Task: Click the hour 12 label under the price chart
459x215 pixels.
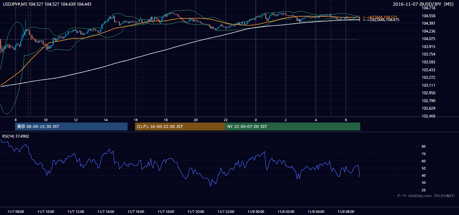Action: [x=76, y=120]
